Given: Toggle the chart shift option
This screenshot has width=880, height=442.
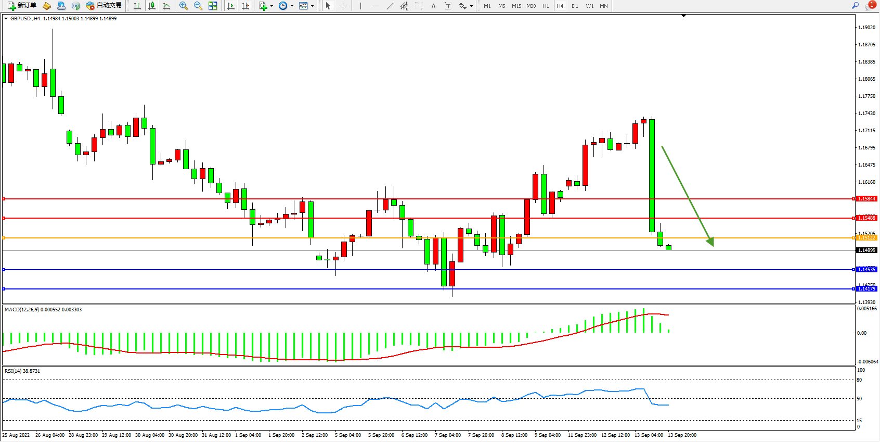Looking at the screenshot, I should (x=245, y=6).
